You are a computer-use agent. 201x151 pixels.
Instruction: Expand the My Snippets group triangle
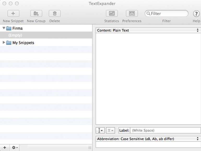[4, 42]
